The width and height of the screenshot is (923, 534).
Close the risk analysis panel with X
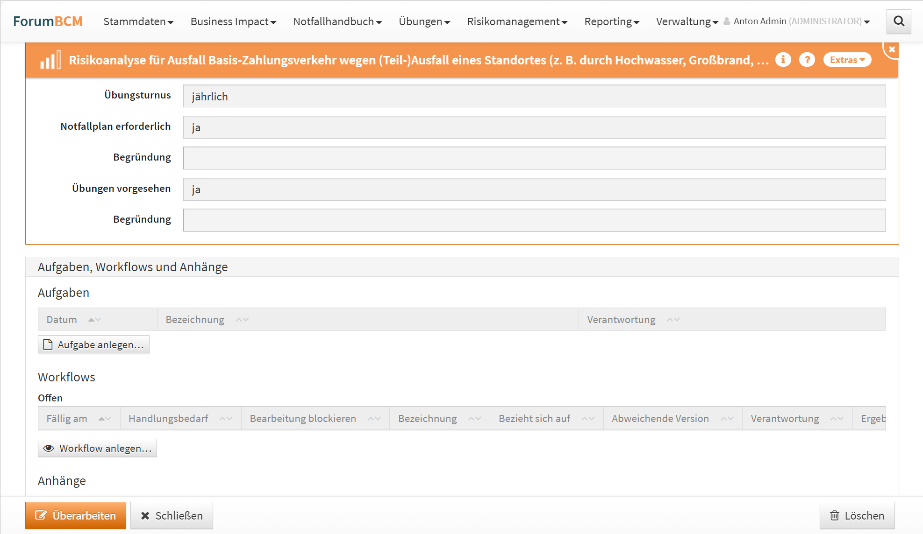point(892,49)
